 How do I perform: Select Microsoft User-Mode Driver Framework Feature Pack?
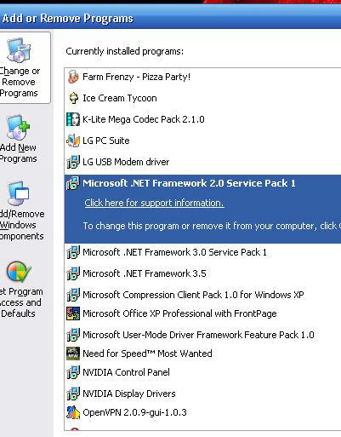tap(202, 335)
